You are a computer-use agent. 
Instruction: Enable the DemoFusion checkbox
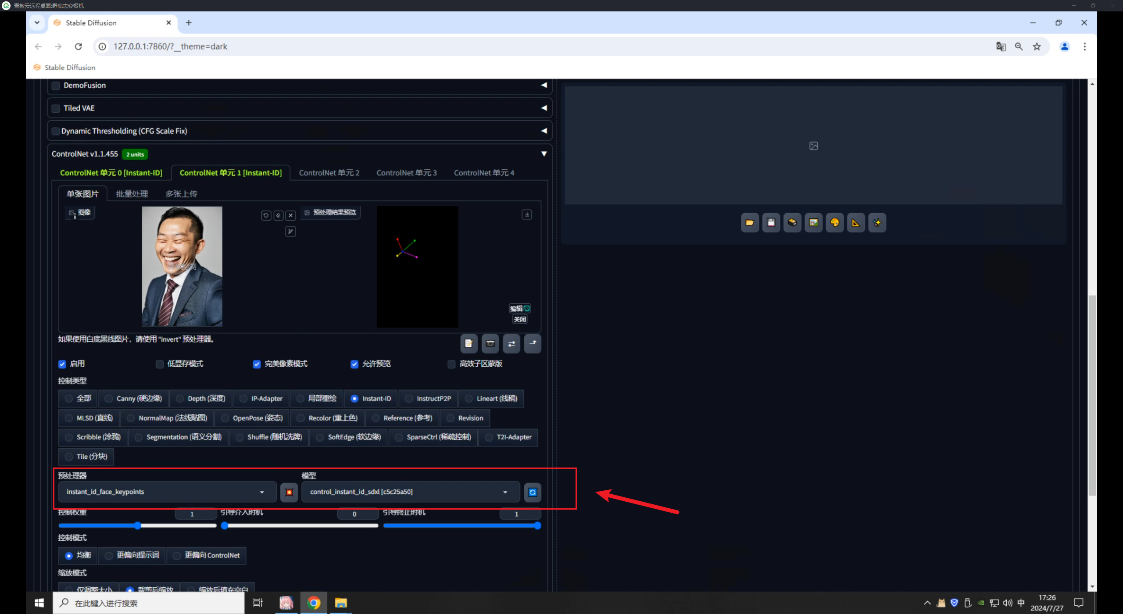pyautogui.click(x=56, y=86)
